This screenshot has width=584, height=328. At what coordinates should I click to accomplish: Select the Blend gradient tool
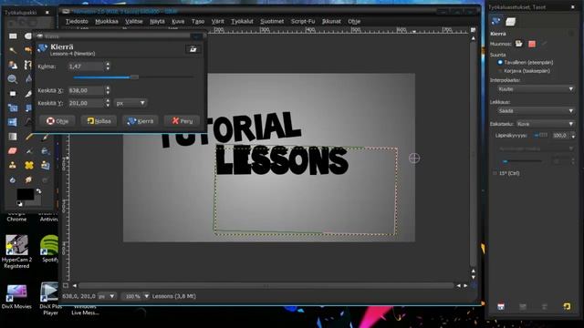click(x=13, y=137)
